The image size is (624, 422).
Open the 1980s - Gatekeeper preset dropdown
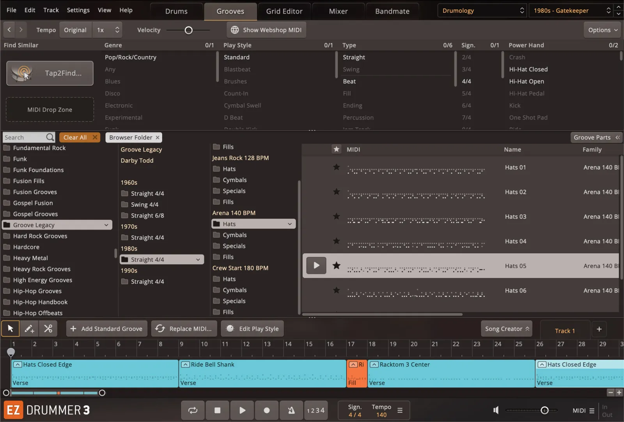(x=571, y=11)
